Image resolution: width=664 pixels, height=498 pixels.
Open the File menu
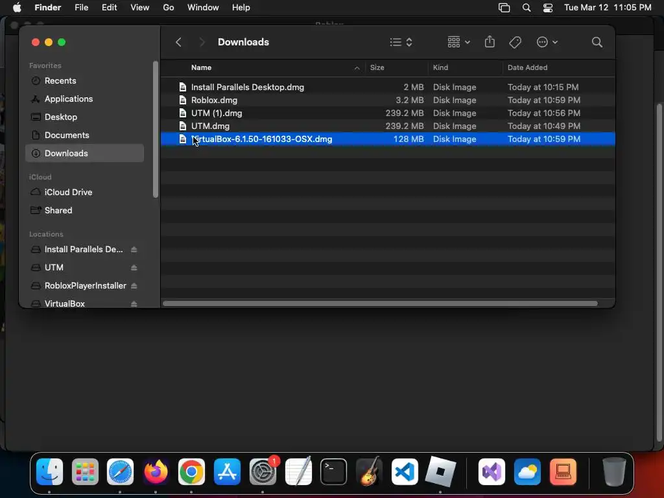81,8
